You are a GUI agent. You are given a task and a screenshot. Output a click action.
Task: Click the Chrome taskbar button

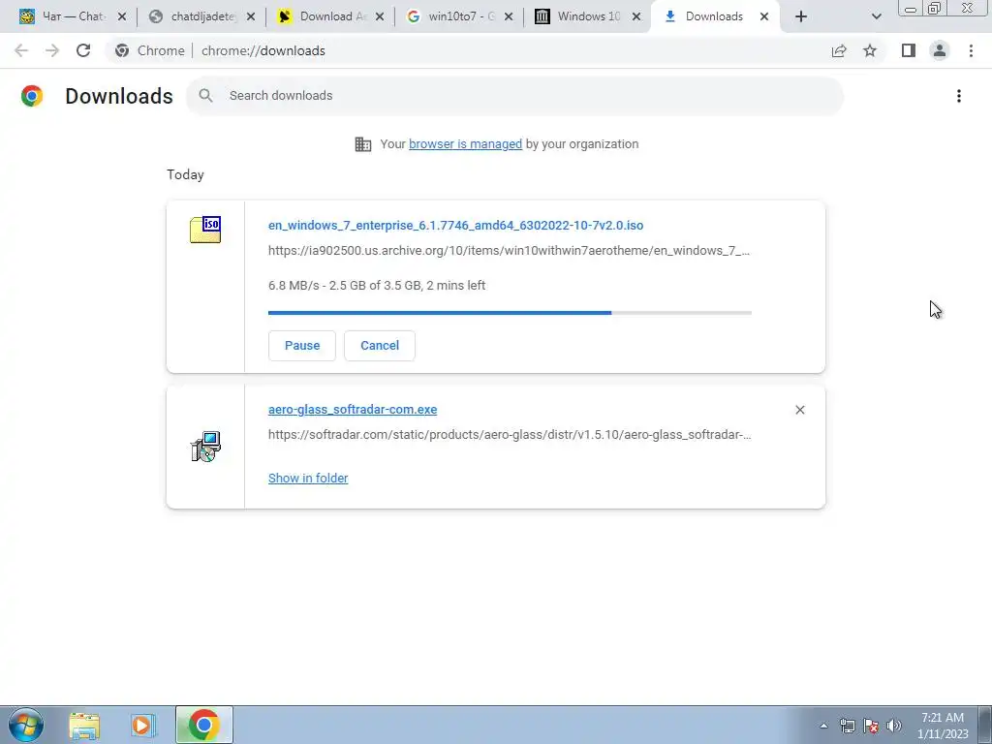[x=203, y=725]
